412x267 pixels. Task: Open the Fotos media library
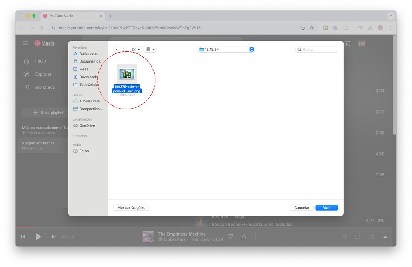(84, 151)
